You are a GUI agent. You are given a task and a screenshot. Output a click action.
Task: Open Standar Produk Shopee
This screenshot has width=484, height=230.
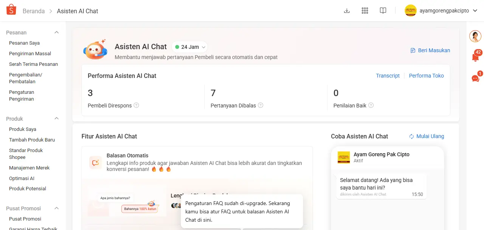pyautogui.click(x=26, y=154)
